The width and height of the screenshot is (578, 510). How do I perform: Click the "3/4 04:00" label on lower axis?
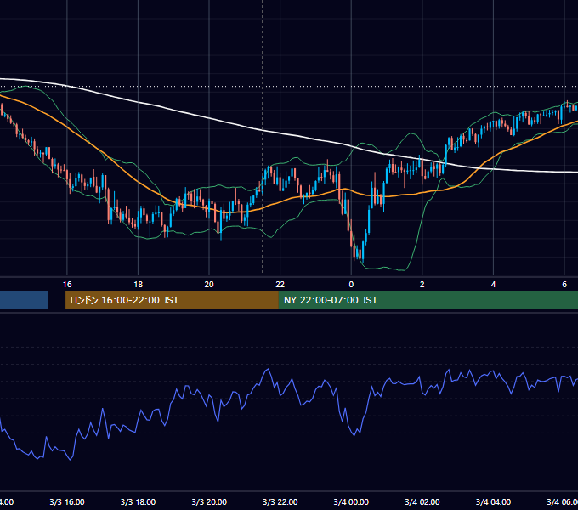493,501
